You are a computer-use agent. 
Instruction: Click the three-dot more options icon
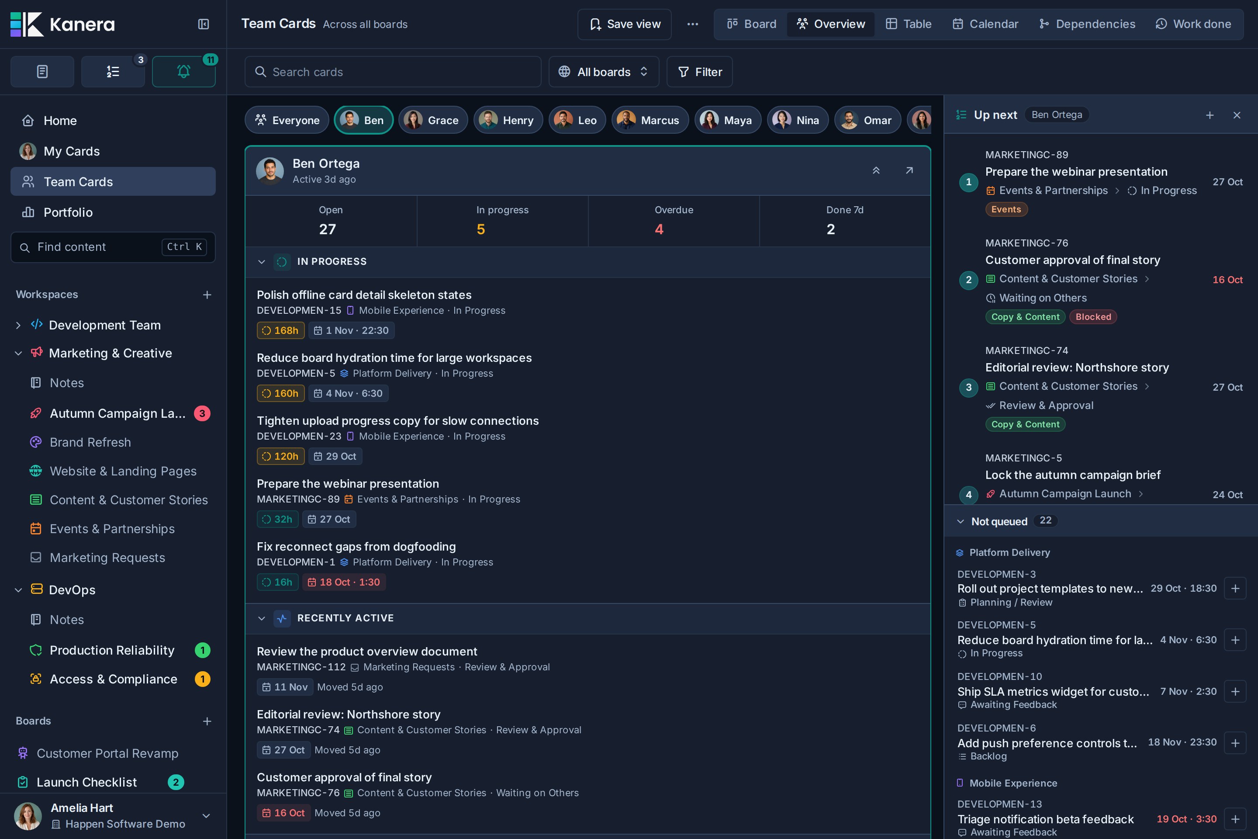(693, 24)
